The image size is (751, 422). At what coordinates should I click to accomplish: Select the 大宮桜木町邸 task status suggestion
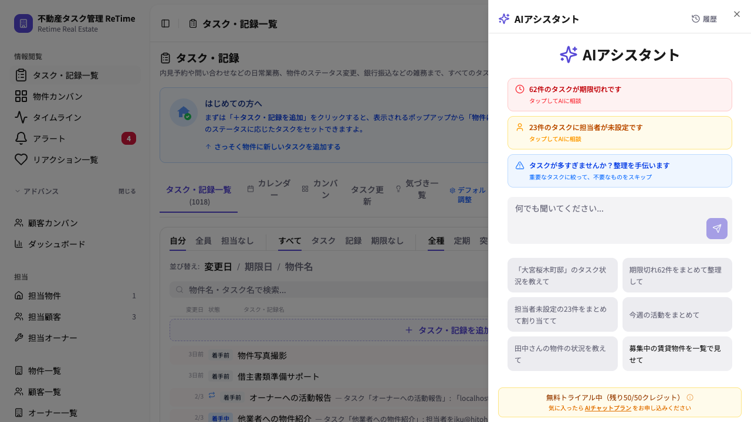point(563,275)
